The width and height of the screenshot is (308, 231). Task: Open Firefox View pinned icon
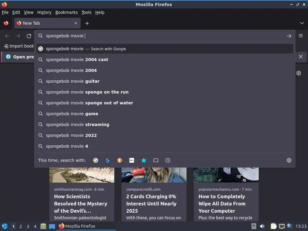[x=6, y=23]
